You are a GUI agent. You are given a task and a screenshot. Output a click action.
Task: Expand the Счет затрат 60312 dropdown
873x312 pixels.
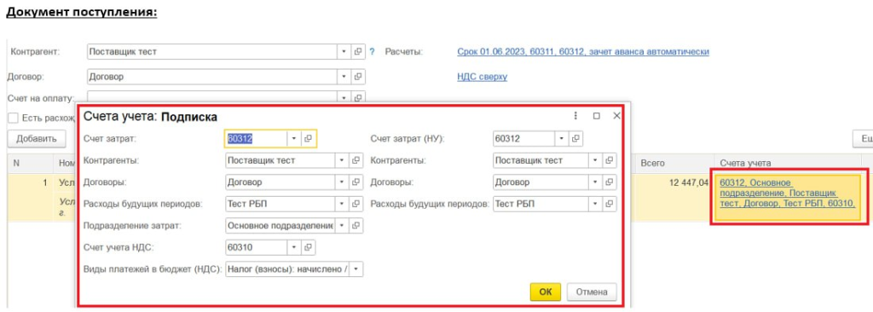[294, 139]
